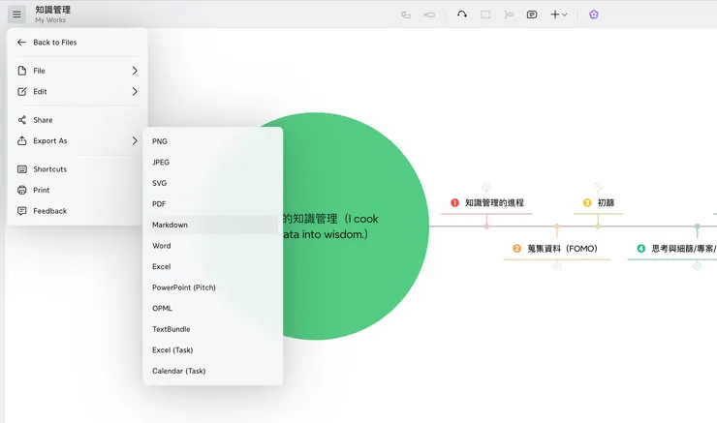Screen dimensions: 717x423
Task: Choose the plain Excel export
Action: point(212,266)
